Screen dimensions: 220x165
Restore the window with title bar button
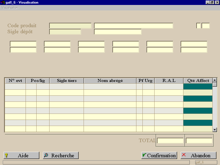(212, 2)
